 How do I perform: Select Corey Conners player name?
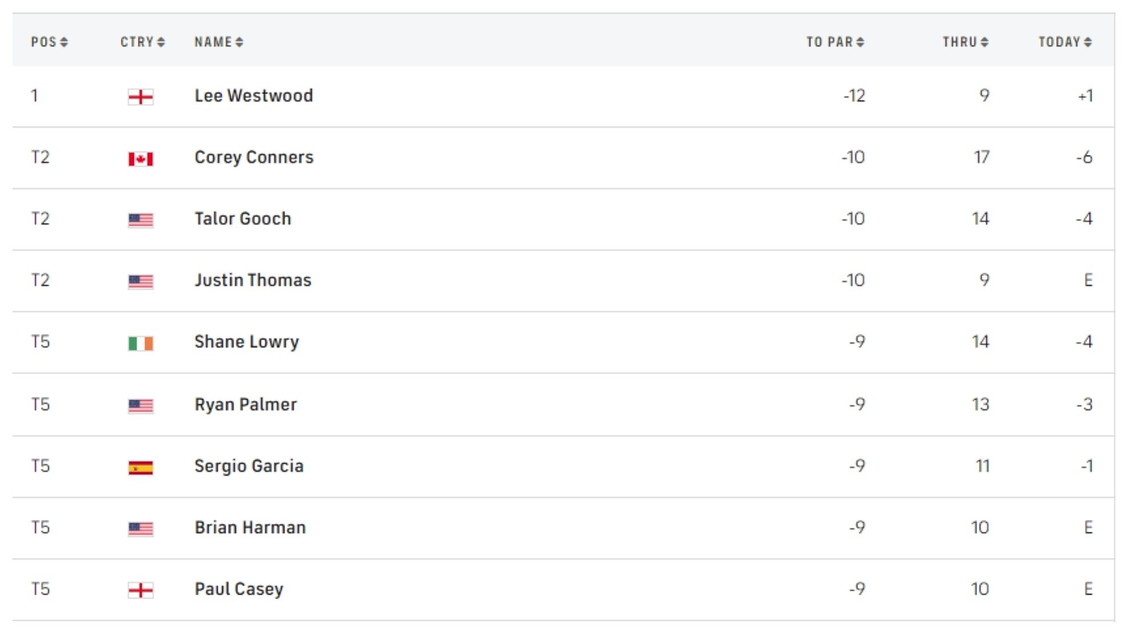pyautogui.click(x=254, y=157)
